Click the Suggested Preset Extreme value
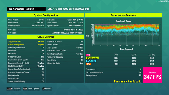 pyautogui.click(x=41, y=42)
